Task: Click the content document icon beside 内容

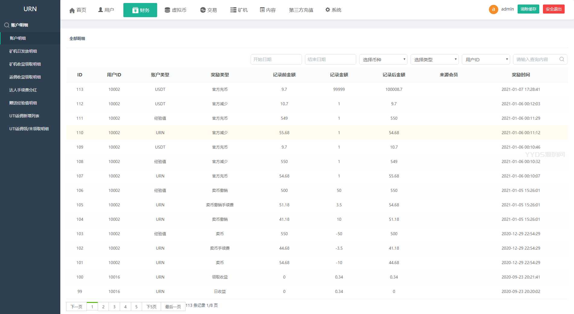Action: (262, 10)
